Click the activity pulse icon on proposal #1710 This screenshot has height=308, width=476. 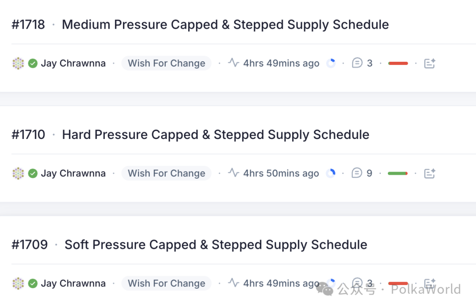click(234, 173)
